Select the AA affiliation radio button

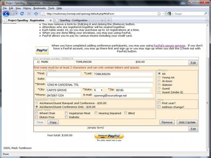click(159, 73)
